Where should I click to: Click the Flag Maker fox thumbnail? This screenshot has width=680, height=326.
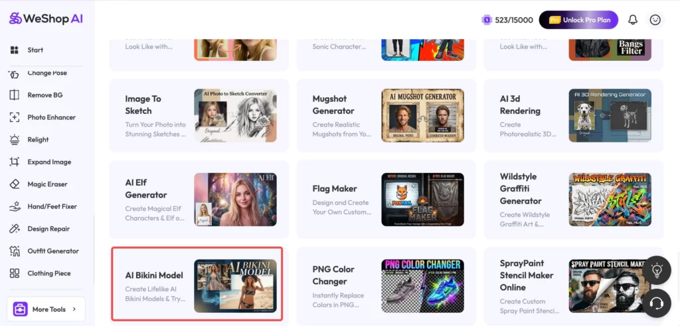(x=422, y=199)
